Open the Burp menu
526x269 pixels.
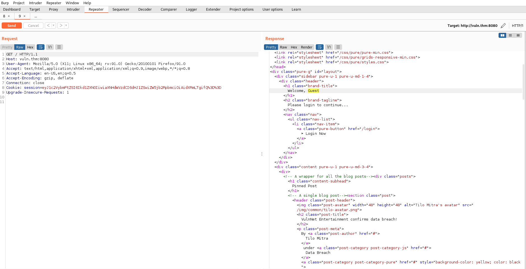(5, 3)
